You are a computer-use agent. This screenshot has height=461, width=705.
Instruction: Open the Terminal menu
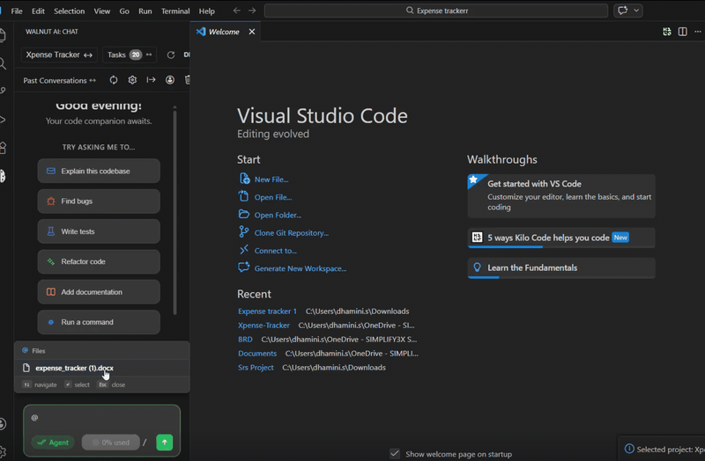tap(174, 11)
